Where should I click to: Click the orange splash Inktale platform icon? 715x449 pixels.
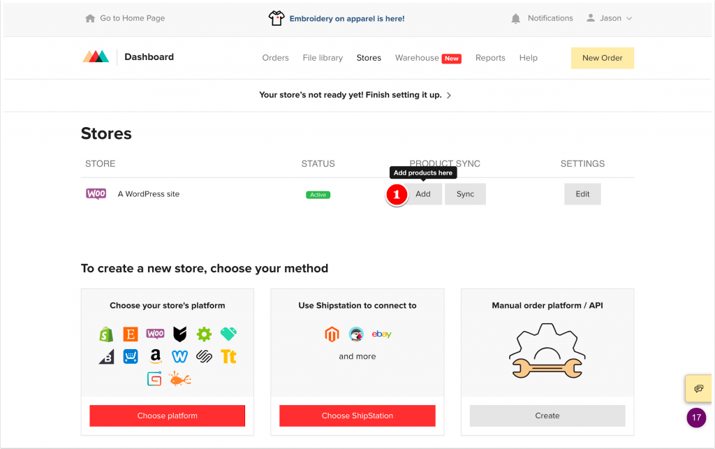click(180, 378)
